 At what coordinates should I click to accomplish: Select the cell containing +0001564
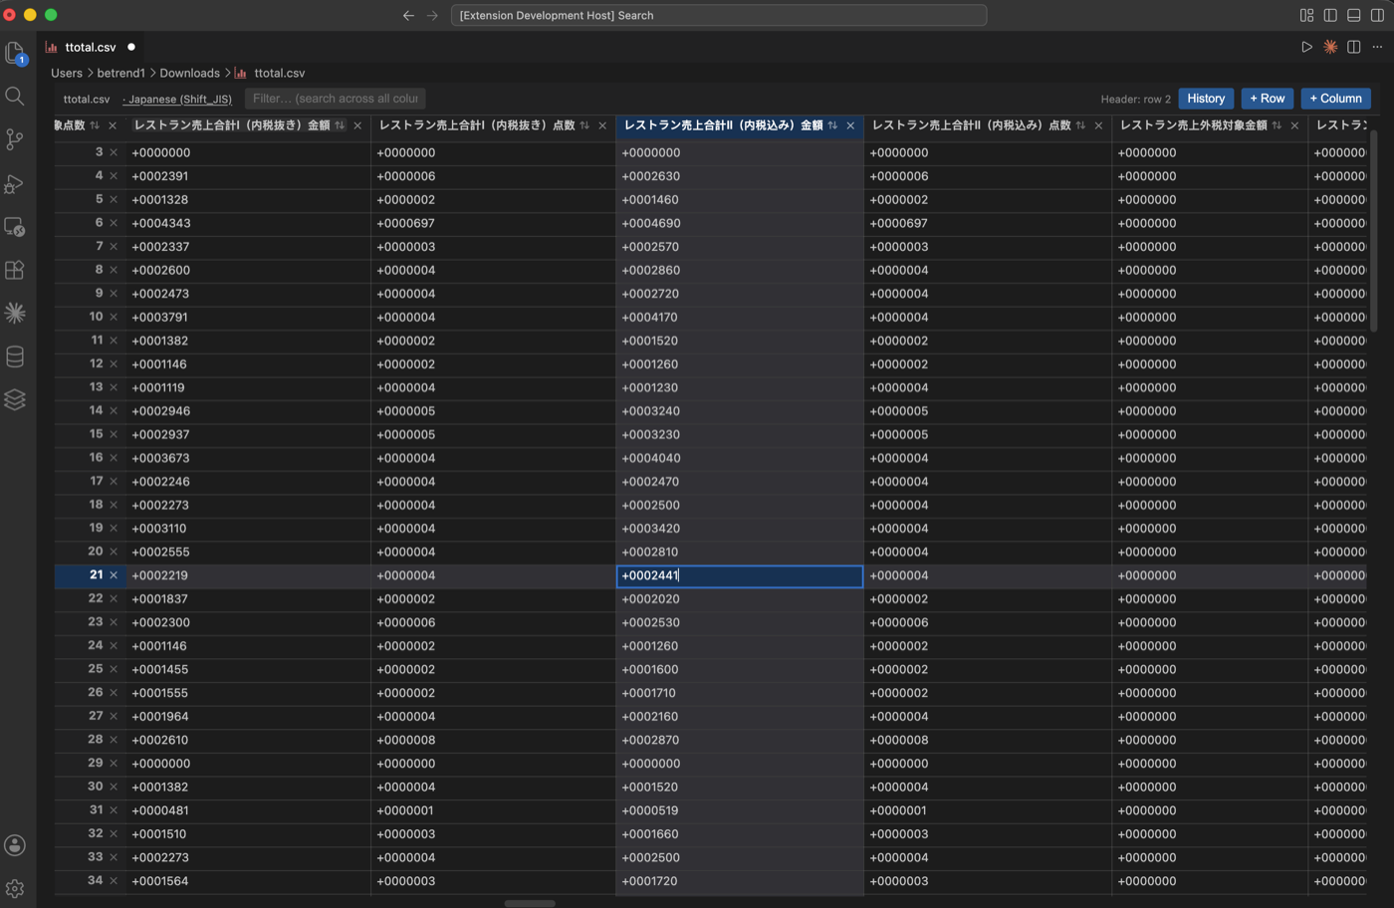248,881
